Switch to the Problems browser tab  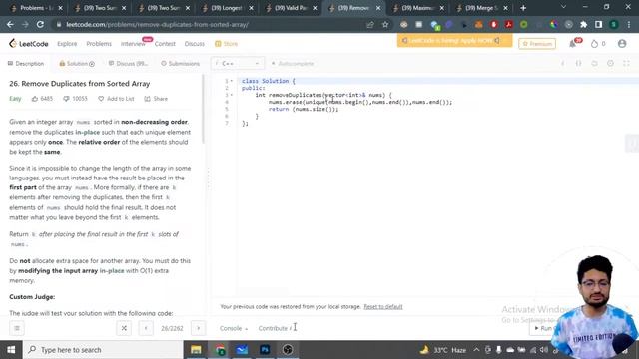click(x=36, y=8)
